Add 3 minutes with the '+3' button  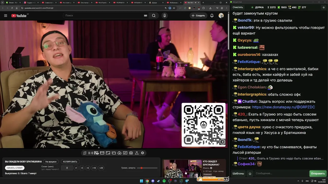click(x=82, y=168)
